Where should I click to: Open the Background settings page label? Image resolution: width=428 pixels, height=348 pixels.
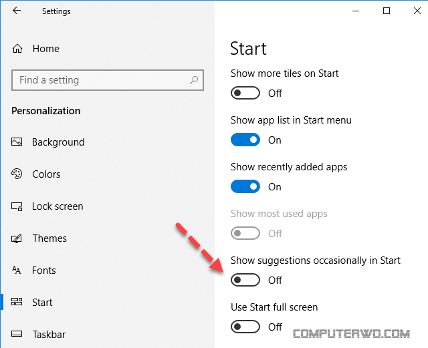[x=58, y=142]
